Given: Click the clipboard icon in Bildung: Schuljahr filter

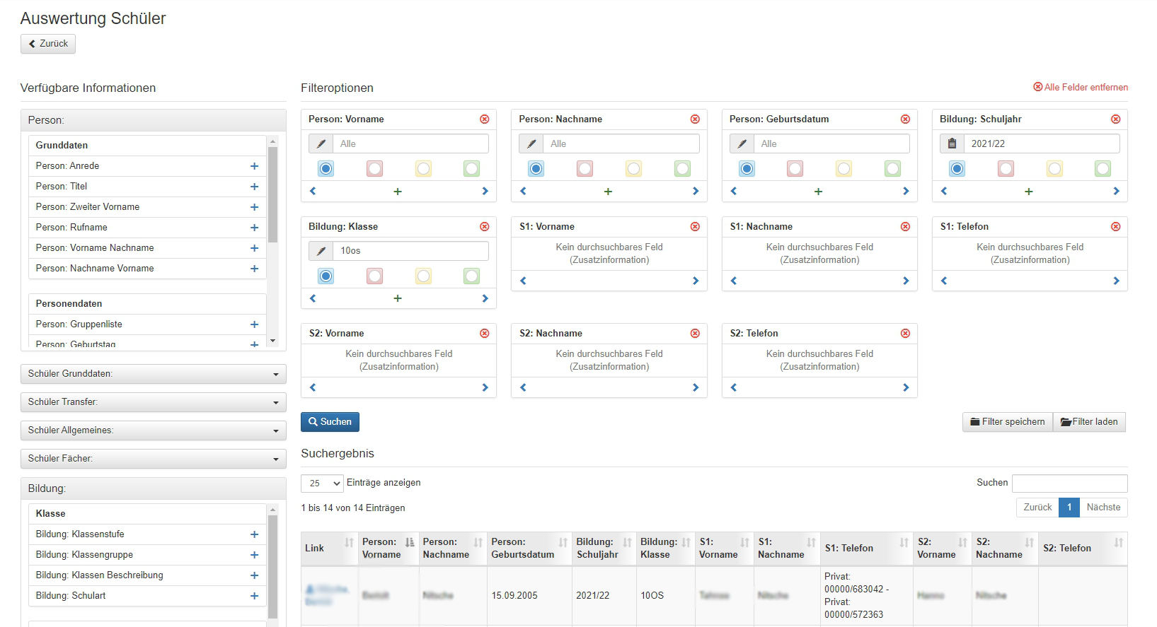Looking at the screenshot, I should click(x=952, y=143).
